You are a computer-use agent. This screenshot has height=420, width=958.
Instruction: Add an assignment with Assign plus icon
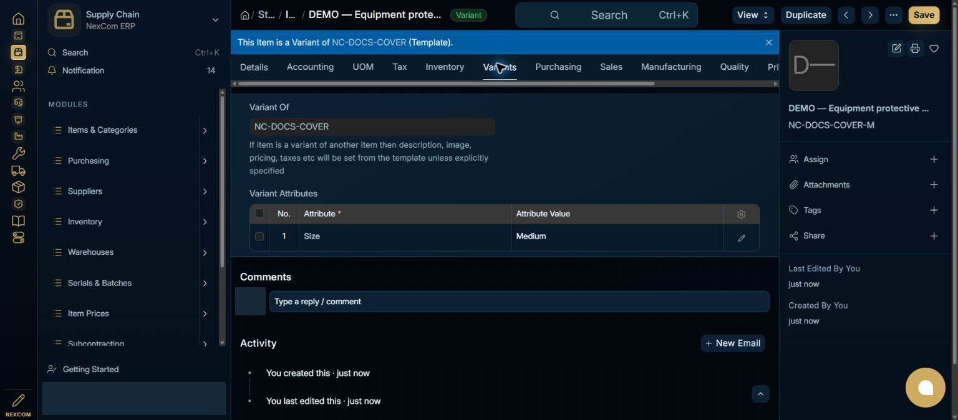click(x=934, y=160)
